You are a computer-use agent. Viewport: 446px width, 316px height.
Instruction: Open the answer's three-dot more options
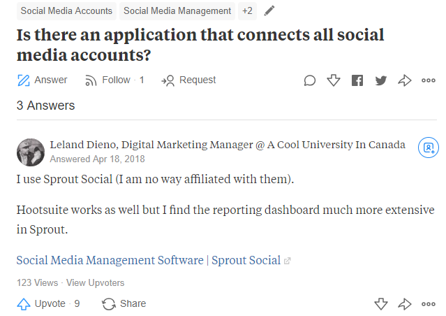click(x=428, y=303)
